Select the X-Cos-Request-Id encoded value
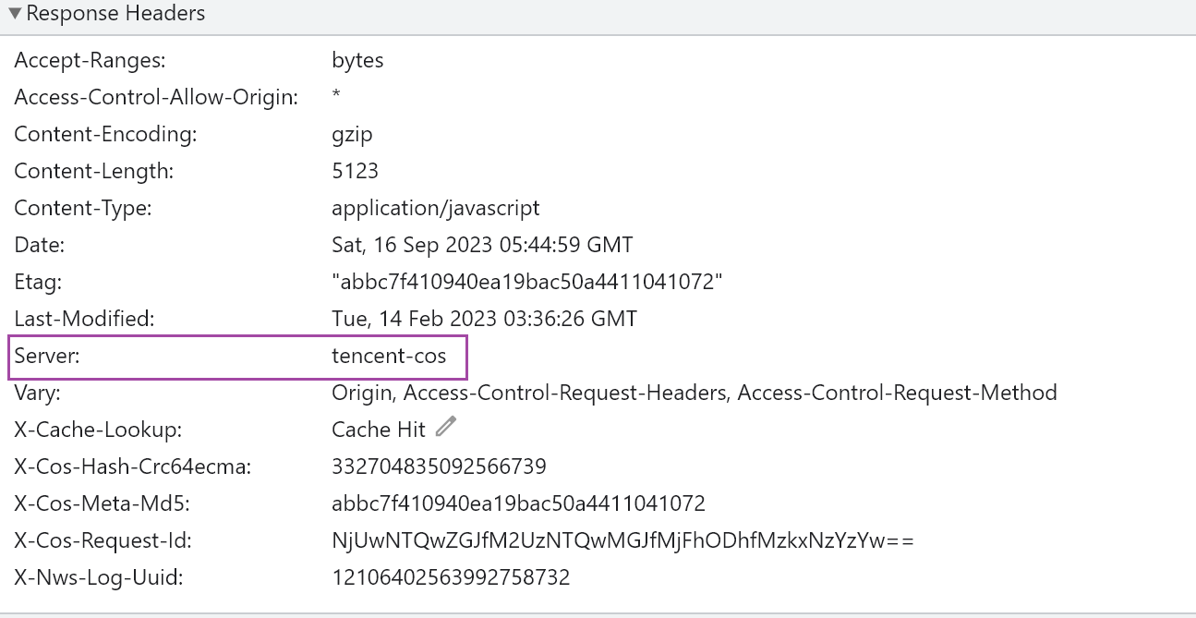The height and width of the screenshot is (618, 1196). [x=622, y=541]
